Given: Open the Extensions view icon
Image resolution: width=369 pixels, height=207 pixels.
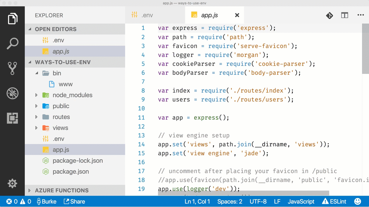Looking at the screenshot, I should tap(12, 118).
